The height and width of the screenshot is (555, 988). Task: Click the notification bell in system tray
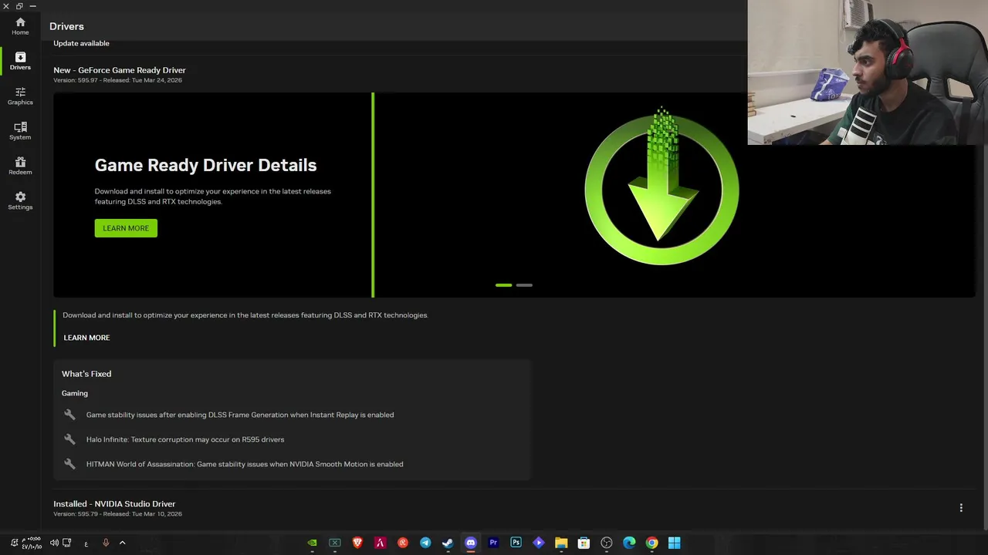[14, 543]
